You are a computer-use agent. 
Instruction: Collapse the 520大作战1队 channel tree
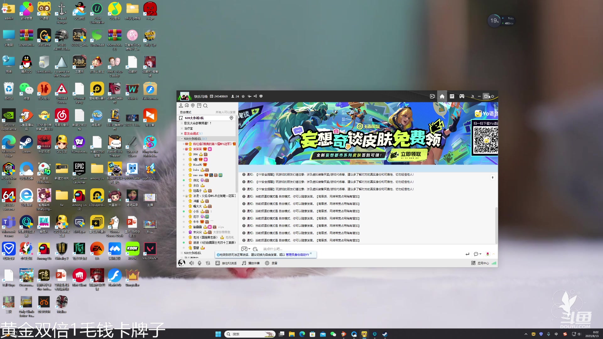[x=182, y=139]
